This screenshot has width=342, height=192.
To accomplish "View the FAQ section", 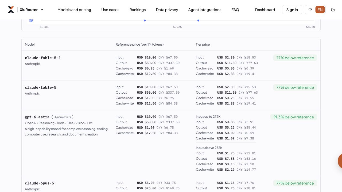I will 235,10.
